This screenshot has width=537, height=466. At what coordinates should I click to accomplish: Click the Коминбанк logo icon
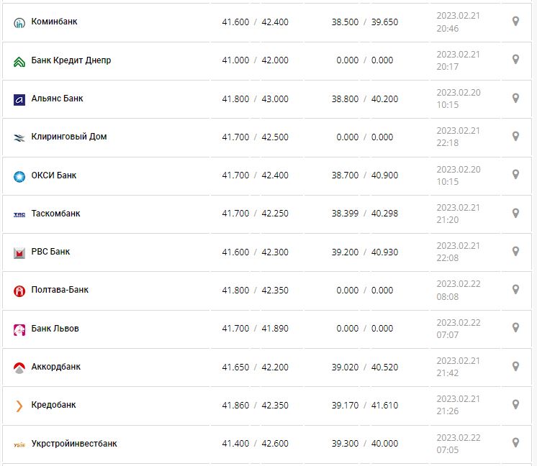tap(19, 22)
